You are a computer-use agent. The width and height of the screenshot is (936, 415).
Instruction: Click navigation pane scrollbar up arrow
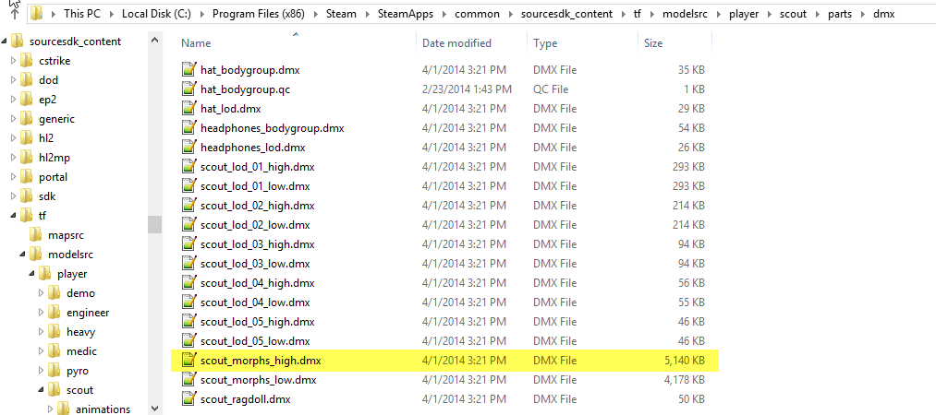(x=154, y=41)
